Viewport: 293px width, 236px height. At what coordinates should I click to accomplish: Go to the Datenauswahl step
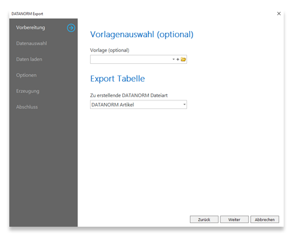pyautogui.click(x=32, y=43)
